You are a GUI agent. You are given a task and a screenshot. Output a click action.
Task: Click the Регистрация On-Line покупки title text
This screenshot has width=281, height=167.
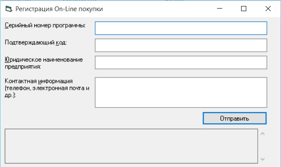(59, 9)
